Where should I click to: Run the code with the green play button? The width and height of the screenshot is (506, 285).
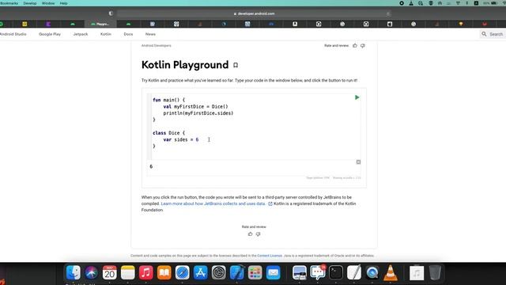click(x=357, y=97)
